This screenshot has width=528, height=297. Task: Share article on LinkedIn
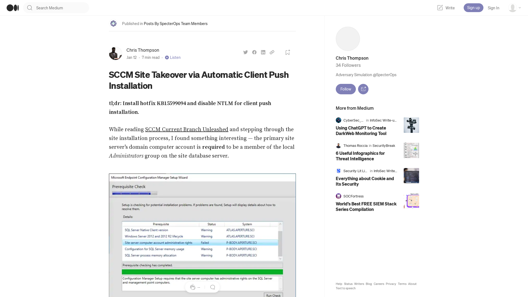click(x=263, y=52)
